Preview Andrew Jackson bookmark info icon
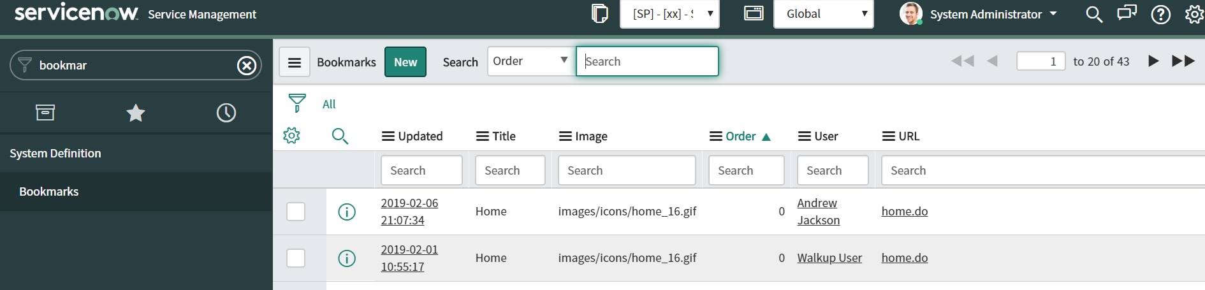Screen dimensions: 1205x290 pos(347,212)
